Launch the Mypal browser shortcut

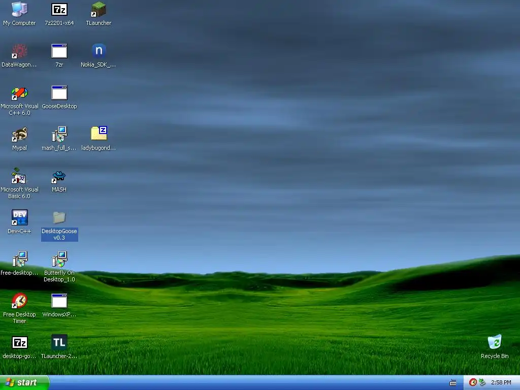click(x=19, y=134)
